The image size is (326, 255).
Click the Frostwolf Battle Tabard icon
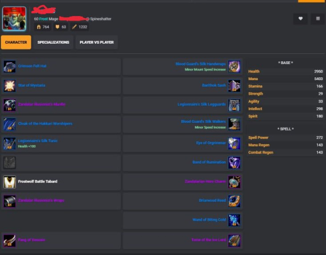(x=10, y=182)
